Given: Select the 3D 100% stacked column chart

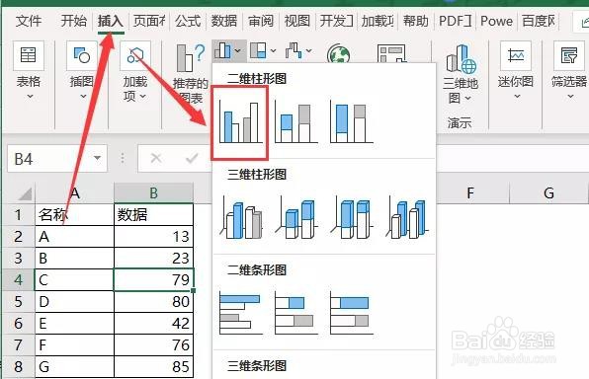Looking at the screenshot, I should pyautogui.click(x=351, y=218).
